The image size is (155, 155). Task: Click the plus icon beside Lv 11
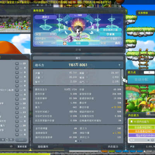coord(17,108)
